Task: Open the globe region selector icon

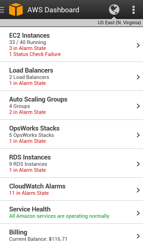Action: pyautogui.click(x=114, y=10)
